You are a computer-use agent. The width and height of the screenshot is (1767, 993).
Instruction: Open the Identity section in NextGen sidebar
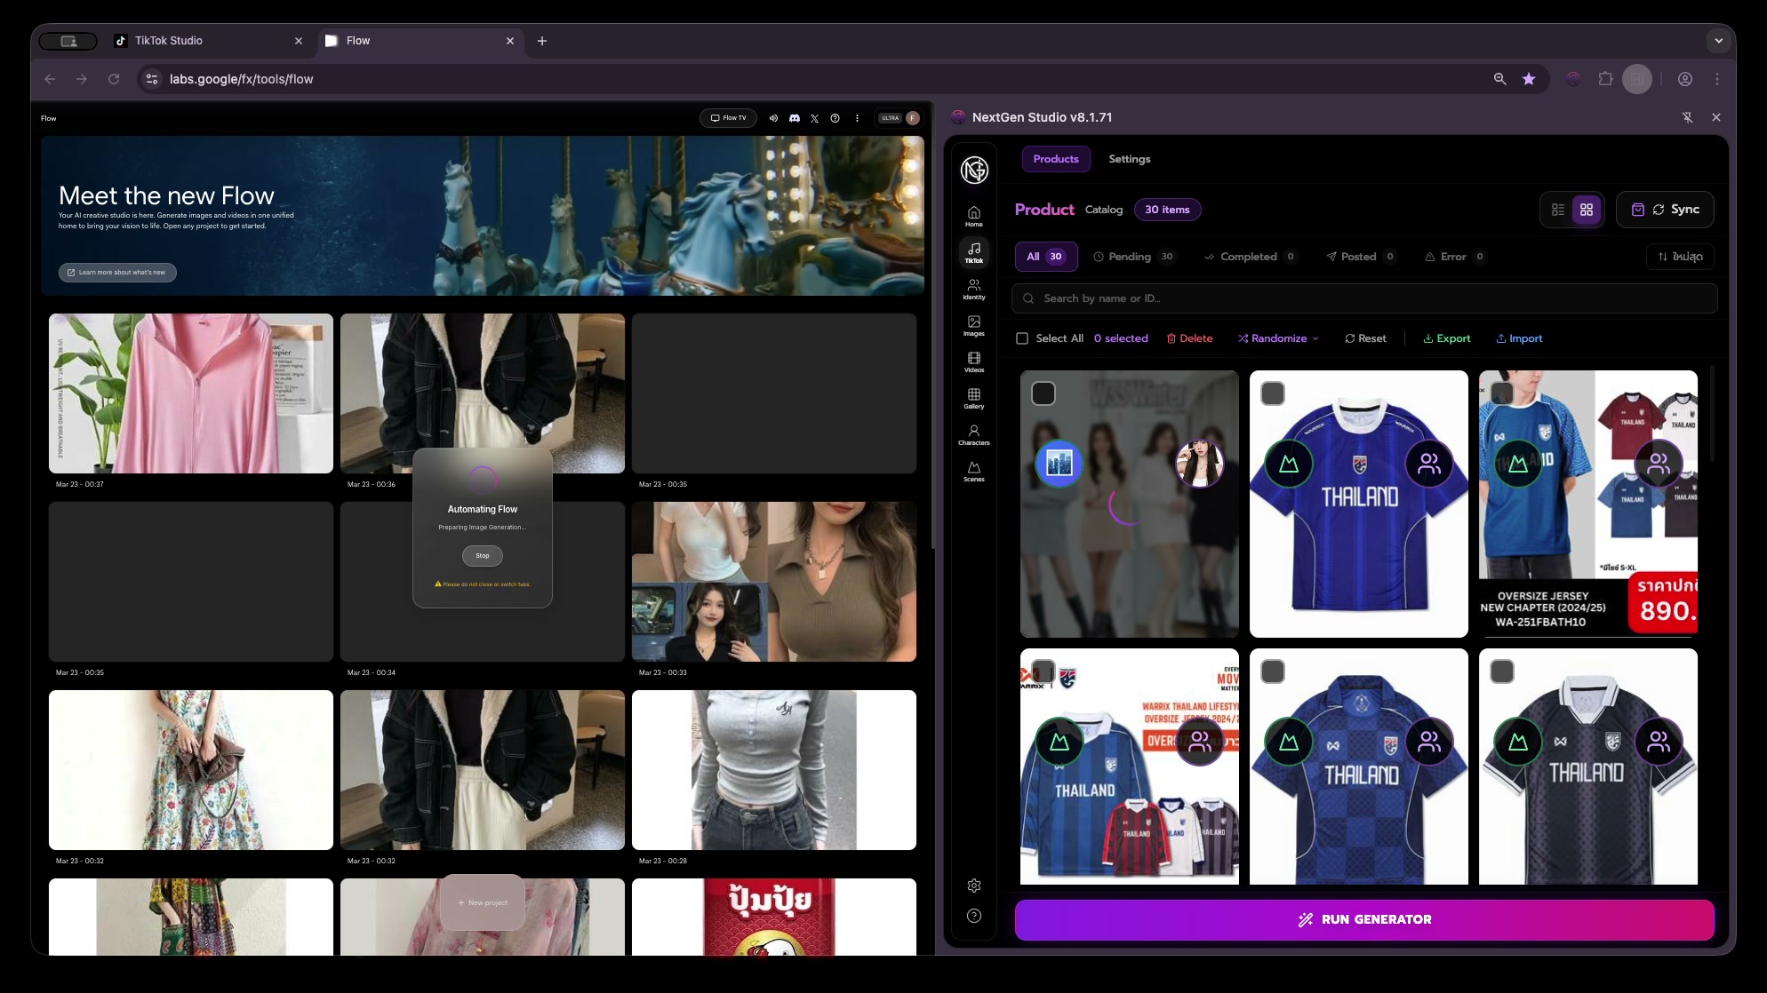(x=974, y=289)
